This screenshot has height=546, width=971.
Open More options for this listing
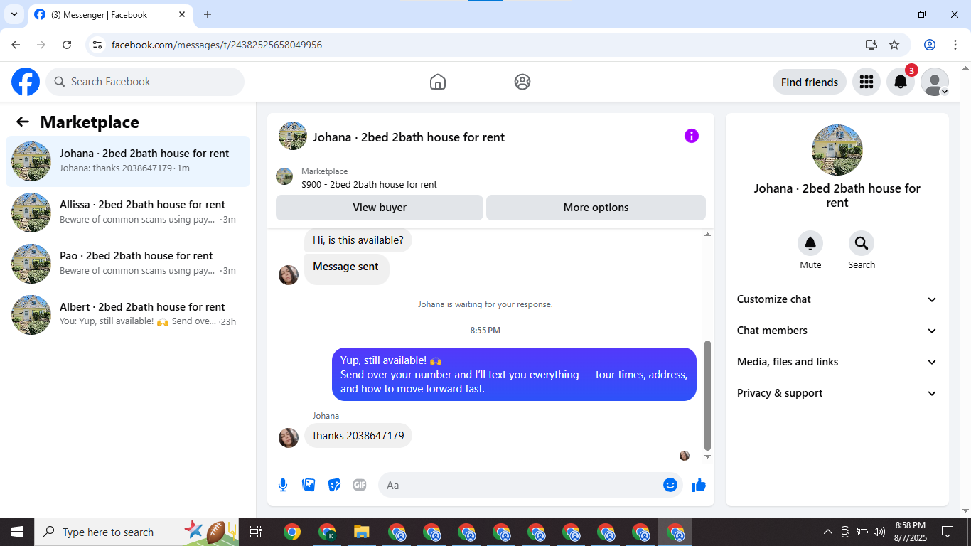(x=596, y=208)
